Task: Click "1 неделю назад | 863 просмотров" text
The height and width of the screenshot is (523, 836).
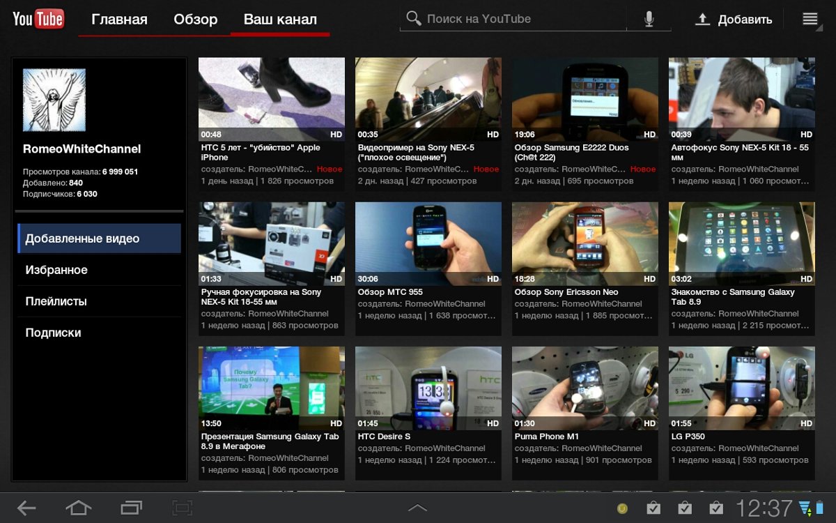Action: coord(270,326)
